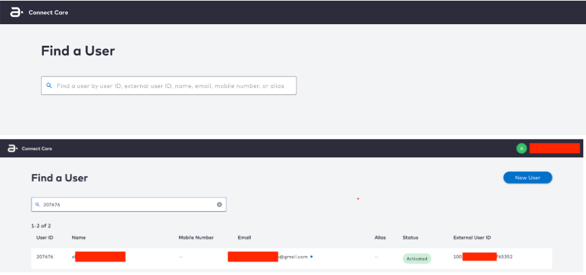Click the magnifier icon beside 207676
Viewport: 586px width, 275px height.
click(37, 204)
